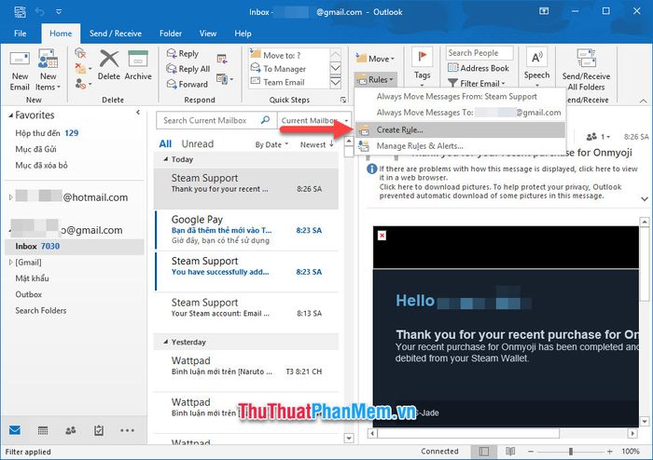Open the File tab
Image resolution: width=653 pixels, height=460 pixels.
point(20,34)
